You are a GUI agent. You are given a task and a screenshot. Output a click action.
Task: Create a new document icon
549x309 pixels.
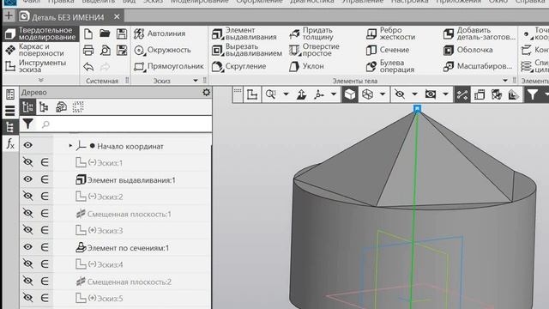88,34
